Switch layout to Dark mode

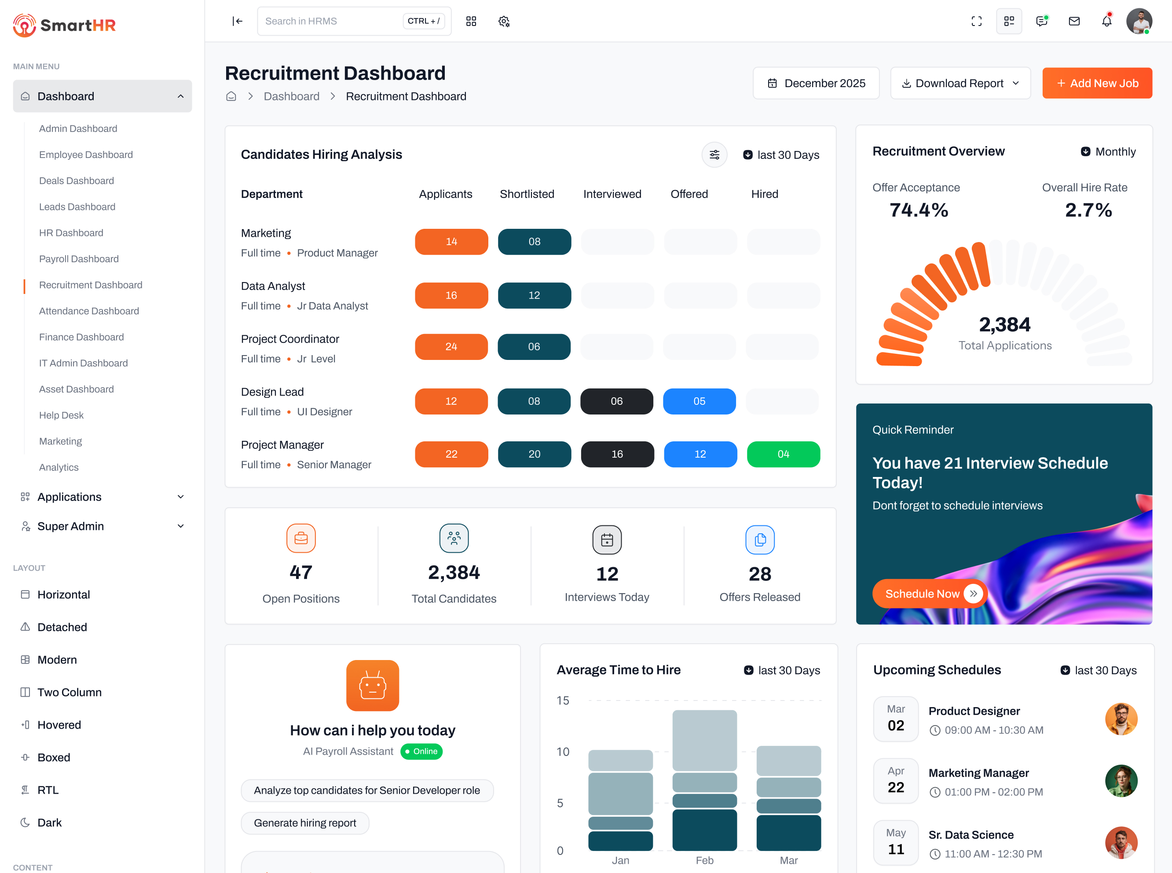point(49,822)
